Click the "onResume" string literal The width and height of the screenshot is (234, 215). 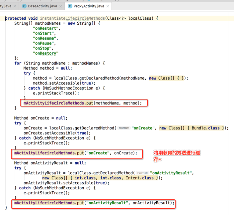pos(44,38)
